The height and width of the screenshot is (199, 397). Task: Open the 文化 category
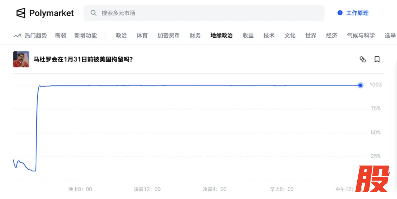(290, 36)
